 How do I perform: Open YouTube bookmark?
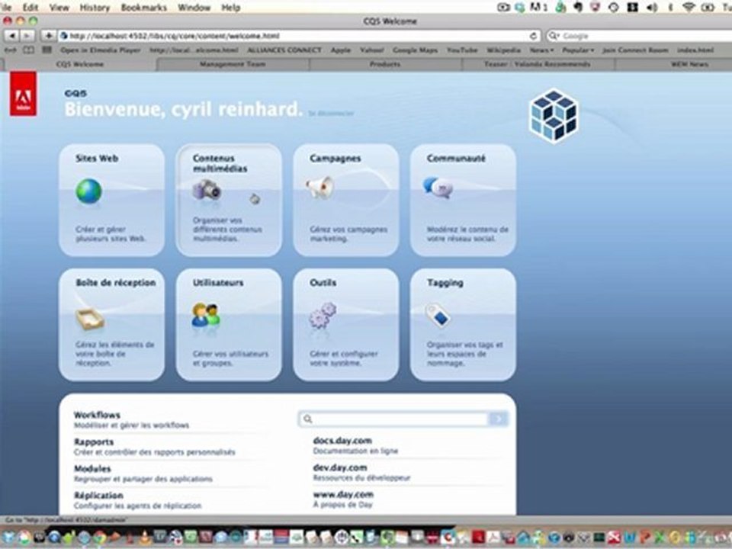[462, 50]
